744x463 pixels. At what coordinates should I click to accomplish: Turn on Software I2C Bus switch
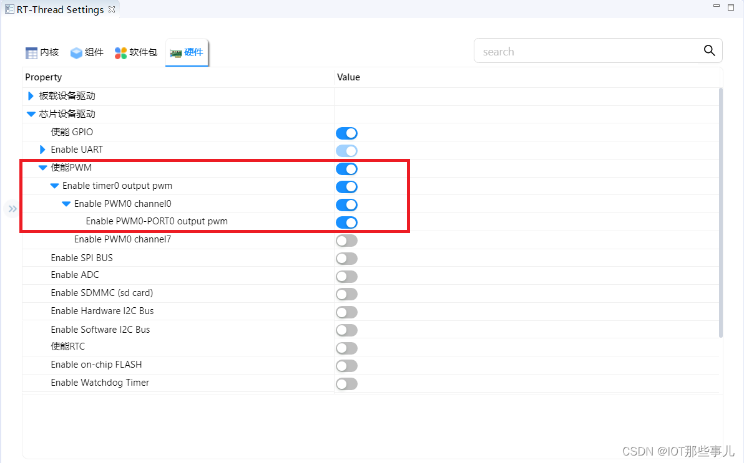tap(346, 330)
